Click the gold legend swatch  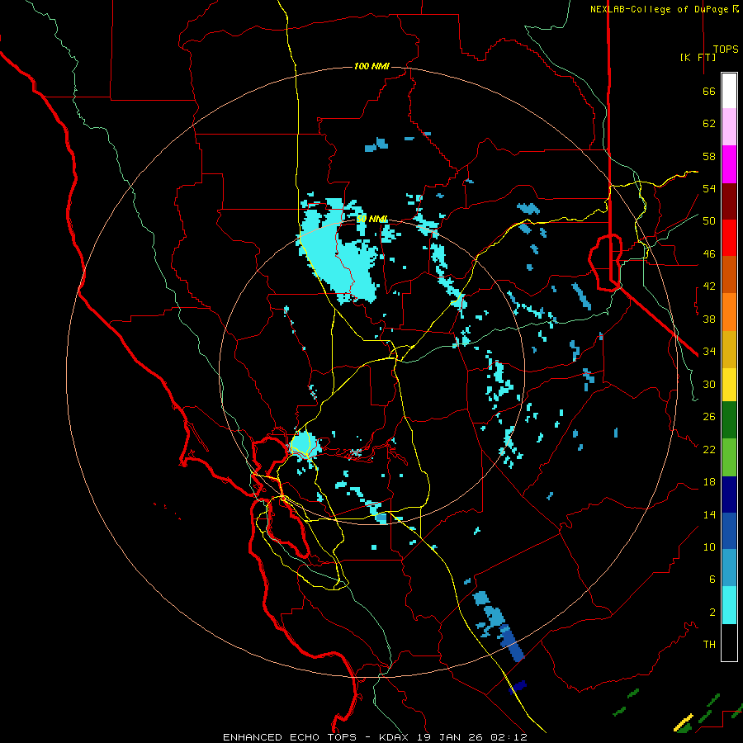pos(729,349)
